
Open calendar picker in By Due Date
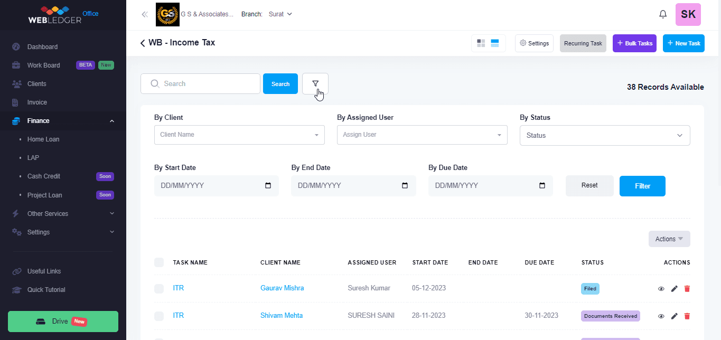542,186
